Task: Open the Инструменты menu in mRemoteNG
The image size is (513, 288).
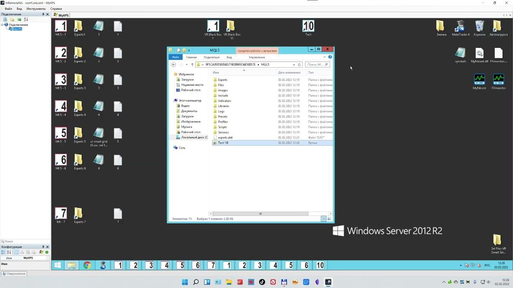Action: point(36,9)
